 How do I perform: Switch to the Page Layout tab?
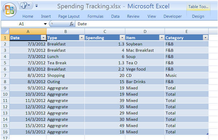click(x=69, y=16)
